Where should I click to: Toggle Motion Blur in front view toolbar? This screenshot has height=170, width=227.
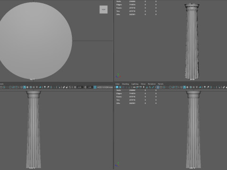(x=48, y=87)
